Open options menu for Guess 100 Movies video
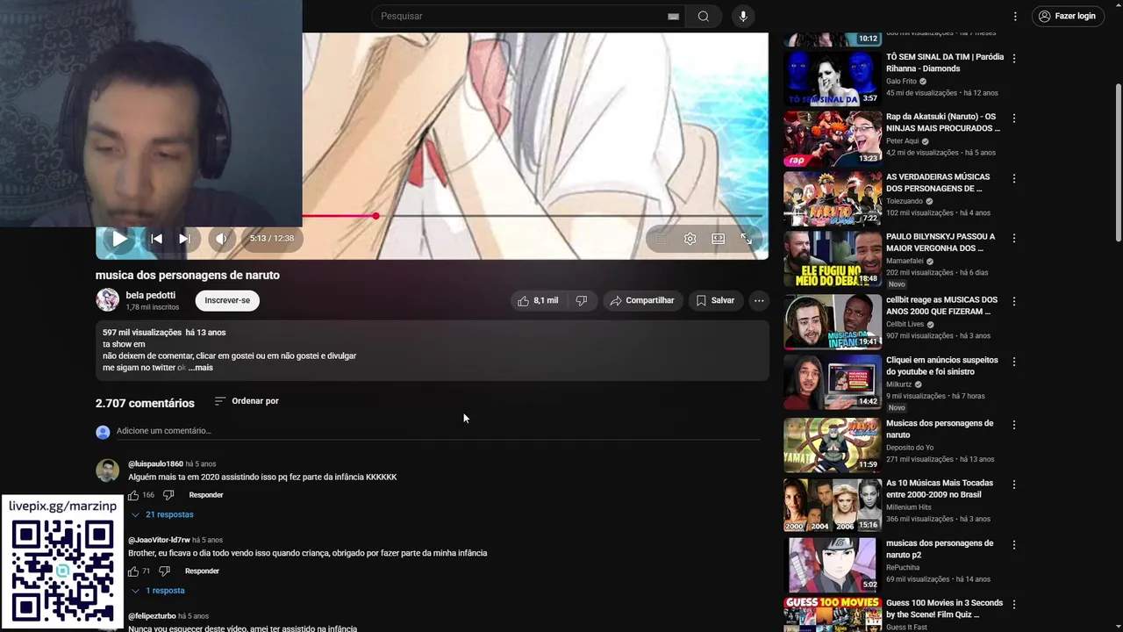The height and width of the screenshot is (632, 1123). click(1014, 605)
